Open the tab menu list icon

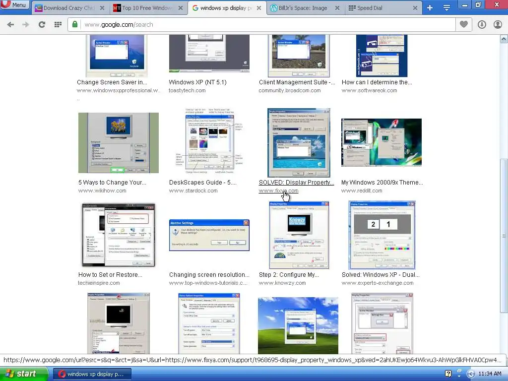(446, 8)
